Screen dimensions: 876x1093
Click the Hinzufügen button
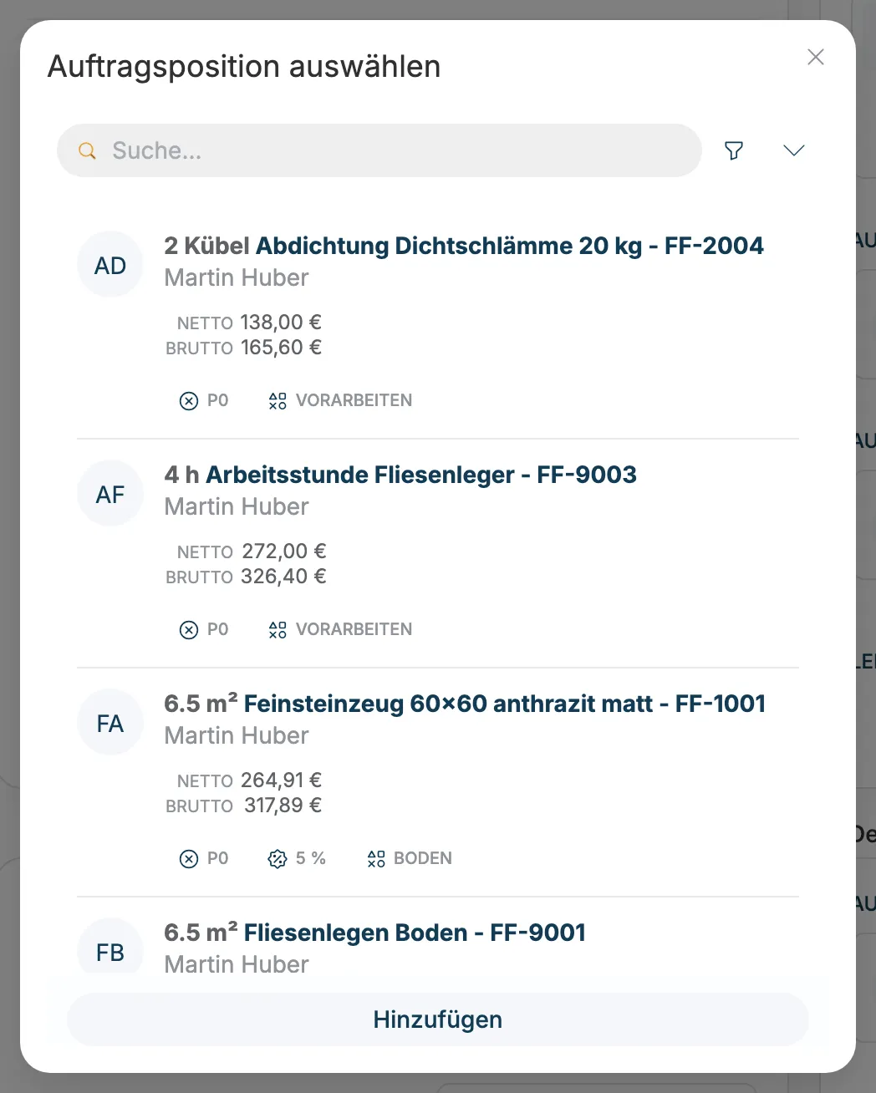[x=438, y=1019]
